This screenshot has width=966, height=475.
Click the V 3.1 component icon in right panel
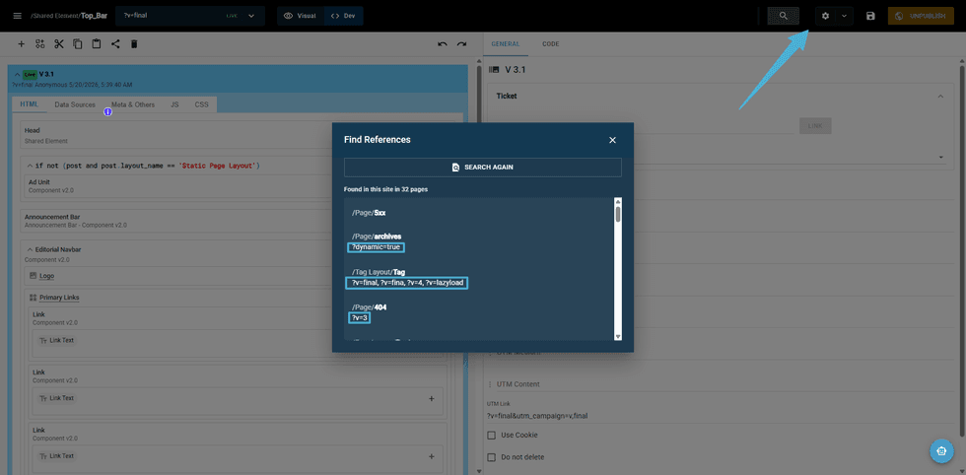(x=494, y=70)
